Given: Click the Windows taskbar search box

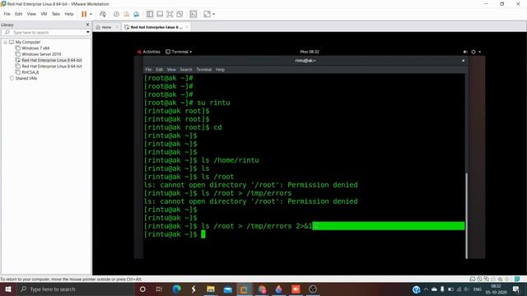Looking at the screenshot, I should [x=75, y=289].
